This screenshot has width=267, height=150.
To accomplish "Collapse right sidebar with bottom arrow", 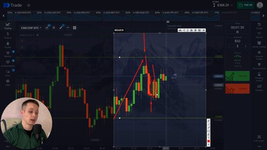I will coord(259,146).
